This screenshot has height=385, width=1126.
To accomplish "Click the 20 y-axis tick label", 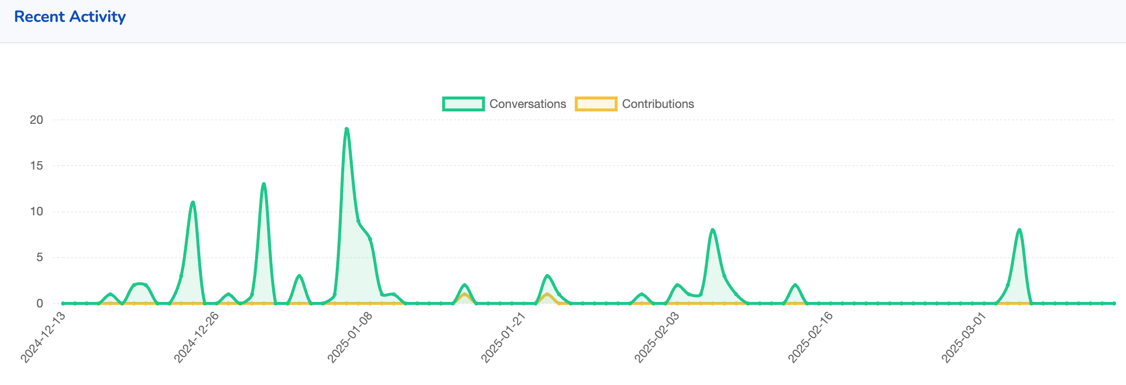I will [x=36, y=120].
